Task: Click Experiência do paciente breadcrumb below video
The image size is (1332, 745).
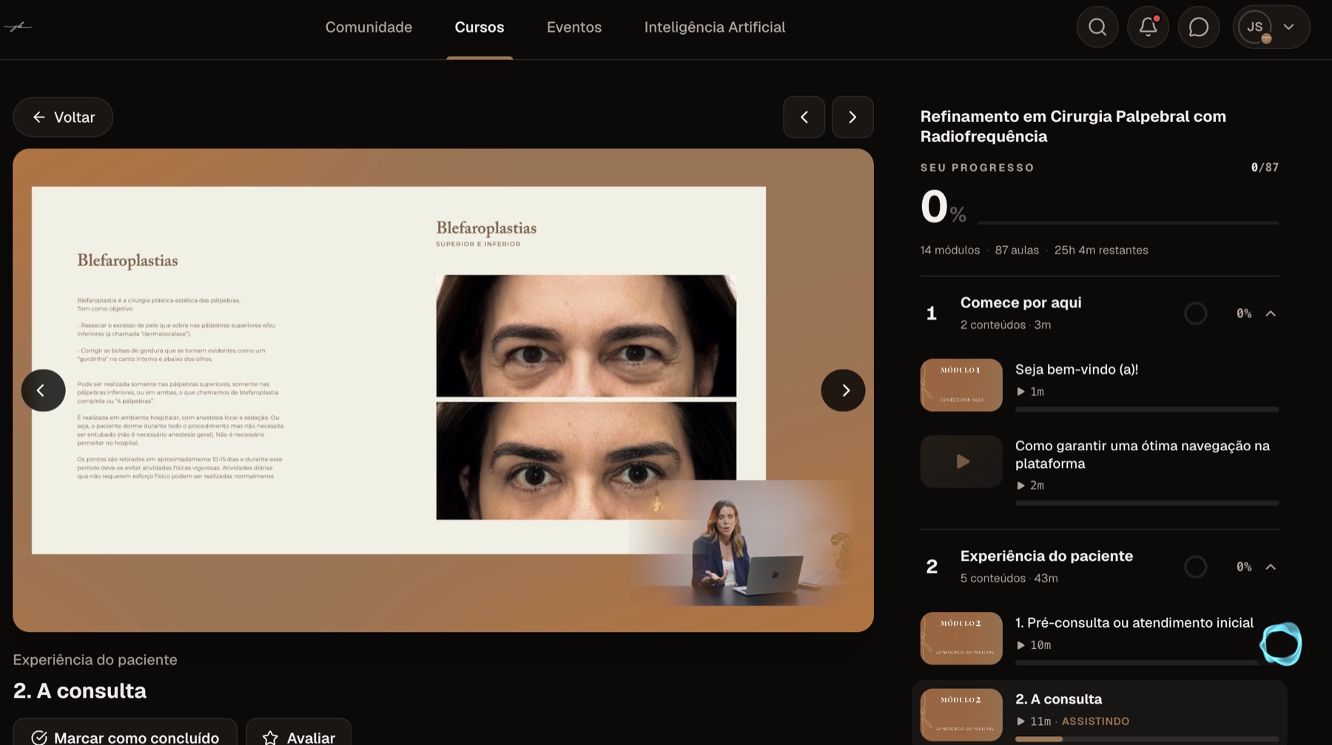Action: point(95,660)
